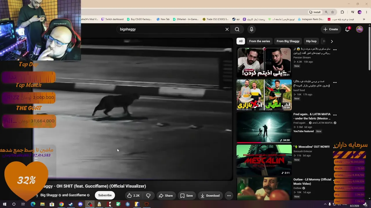Click the YouTube search magnifier button

coord(237,29)
